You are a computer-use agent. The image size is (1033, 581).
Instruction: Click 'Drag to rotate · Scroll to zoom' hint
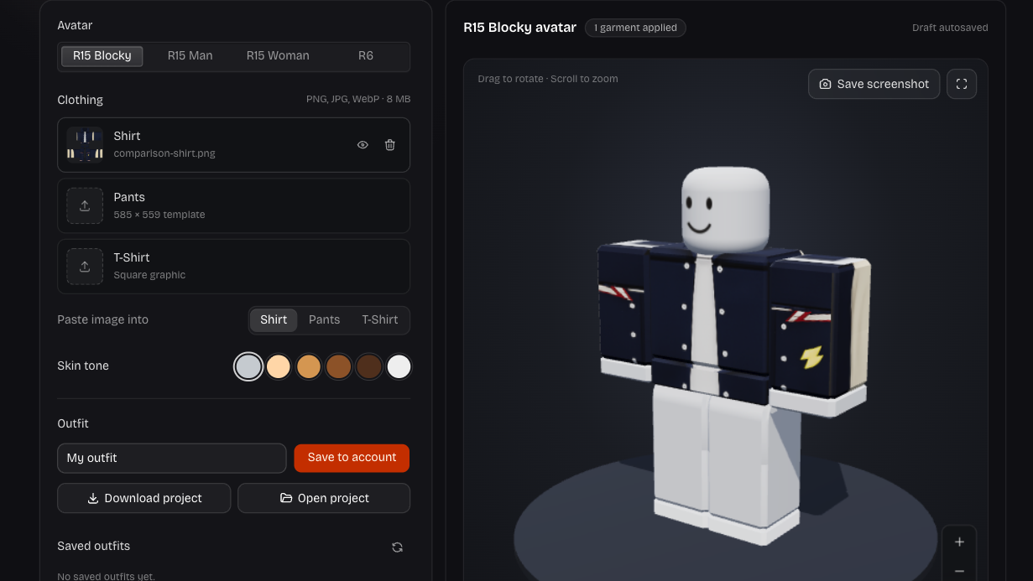coord(548,79)
